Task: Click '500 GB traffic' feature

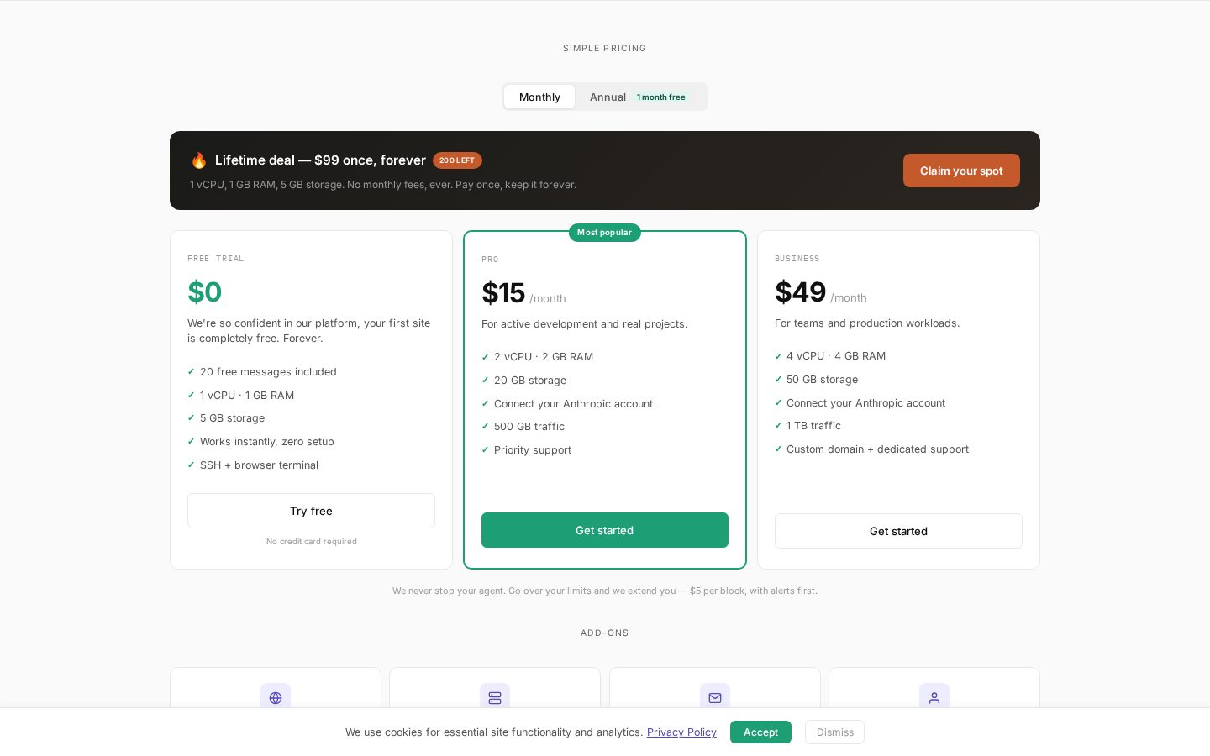Action: click(529, 426)
